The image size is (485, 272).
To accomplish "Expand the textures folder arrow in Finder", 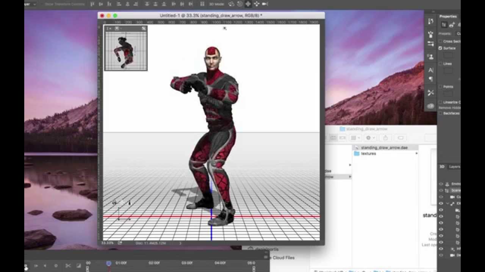I will pyautogui.click(x=416, y=153).
